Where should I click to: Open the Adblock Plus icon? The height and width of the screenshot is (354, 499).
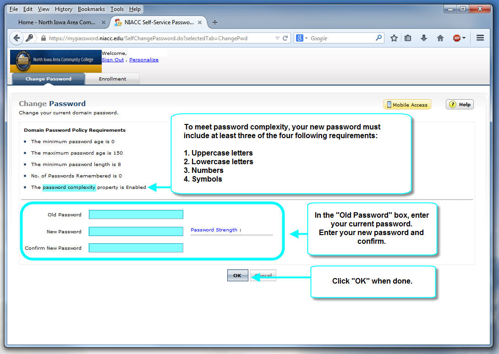tap(456, 38)
